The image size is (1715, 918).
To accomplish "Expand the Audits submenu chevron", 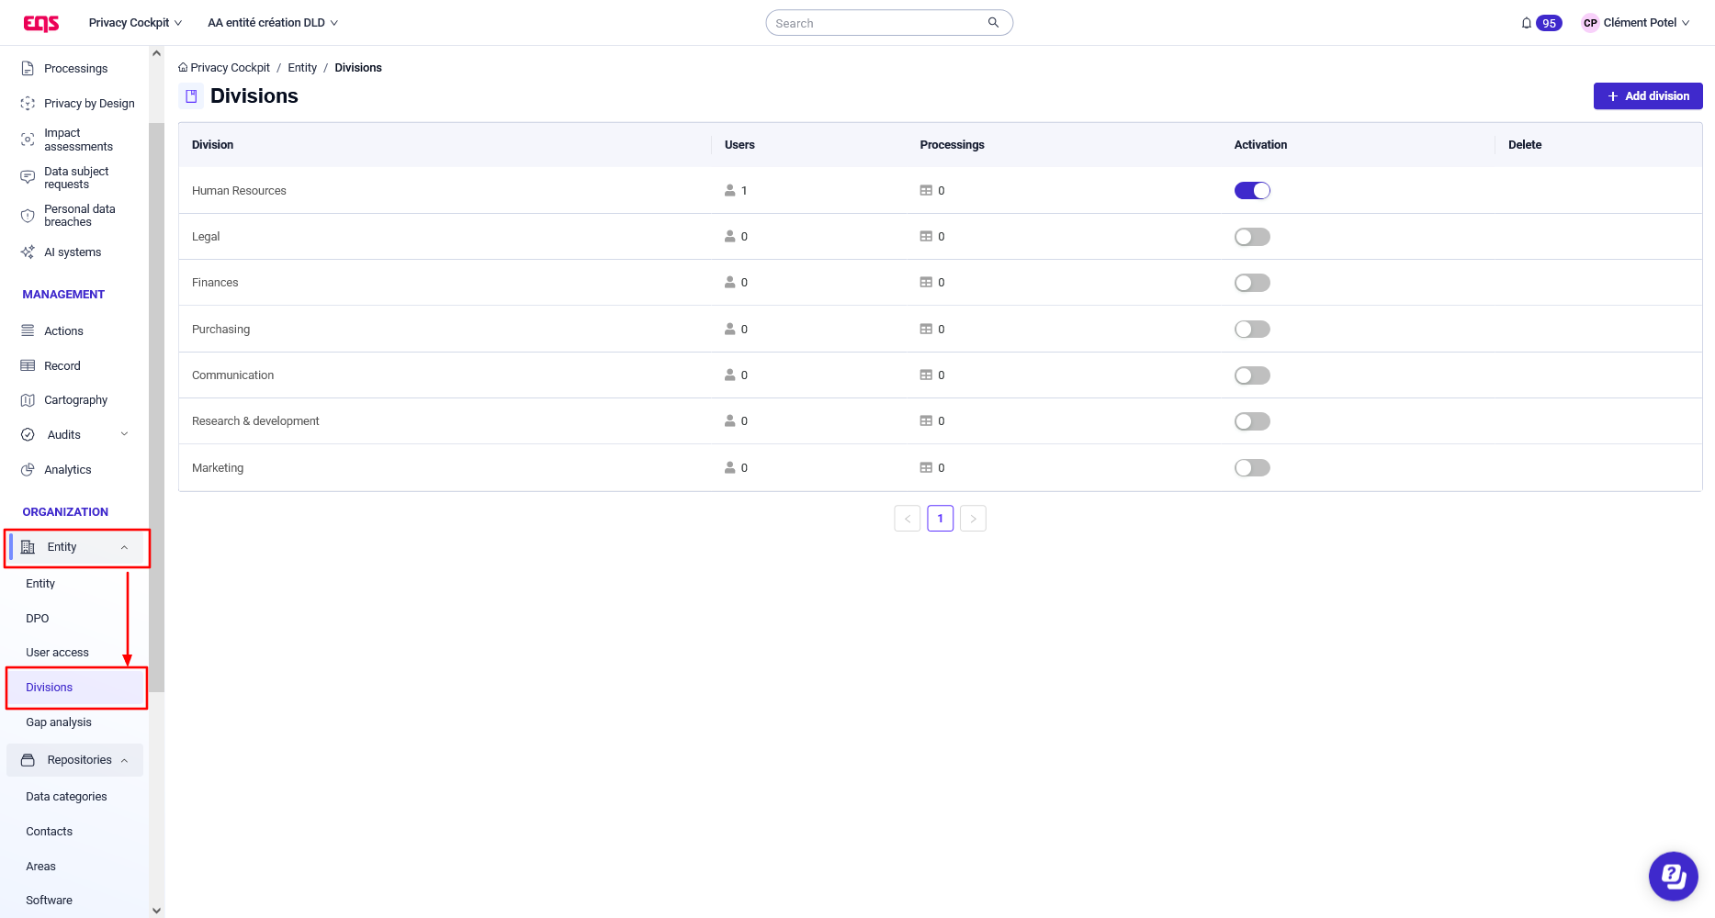I will (124, 434).
